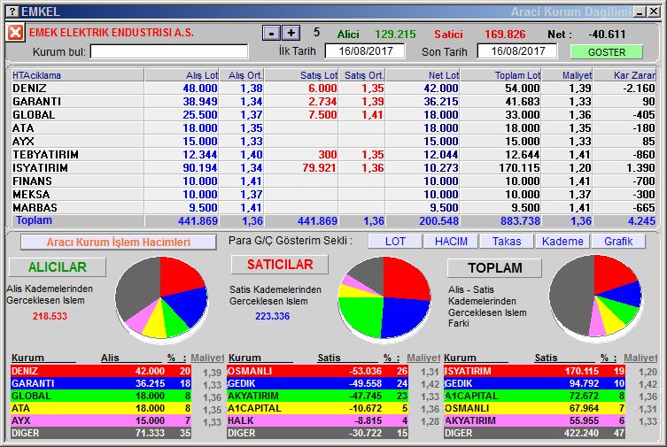
Task: Click DIGER row showing 422.240
Action: tap(534, 433)
